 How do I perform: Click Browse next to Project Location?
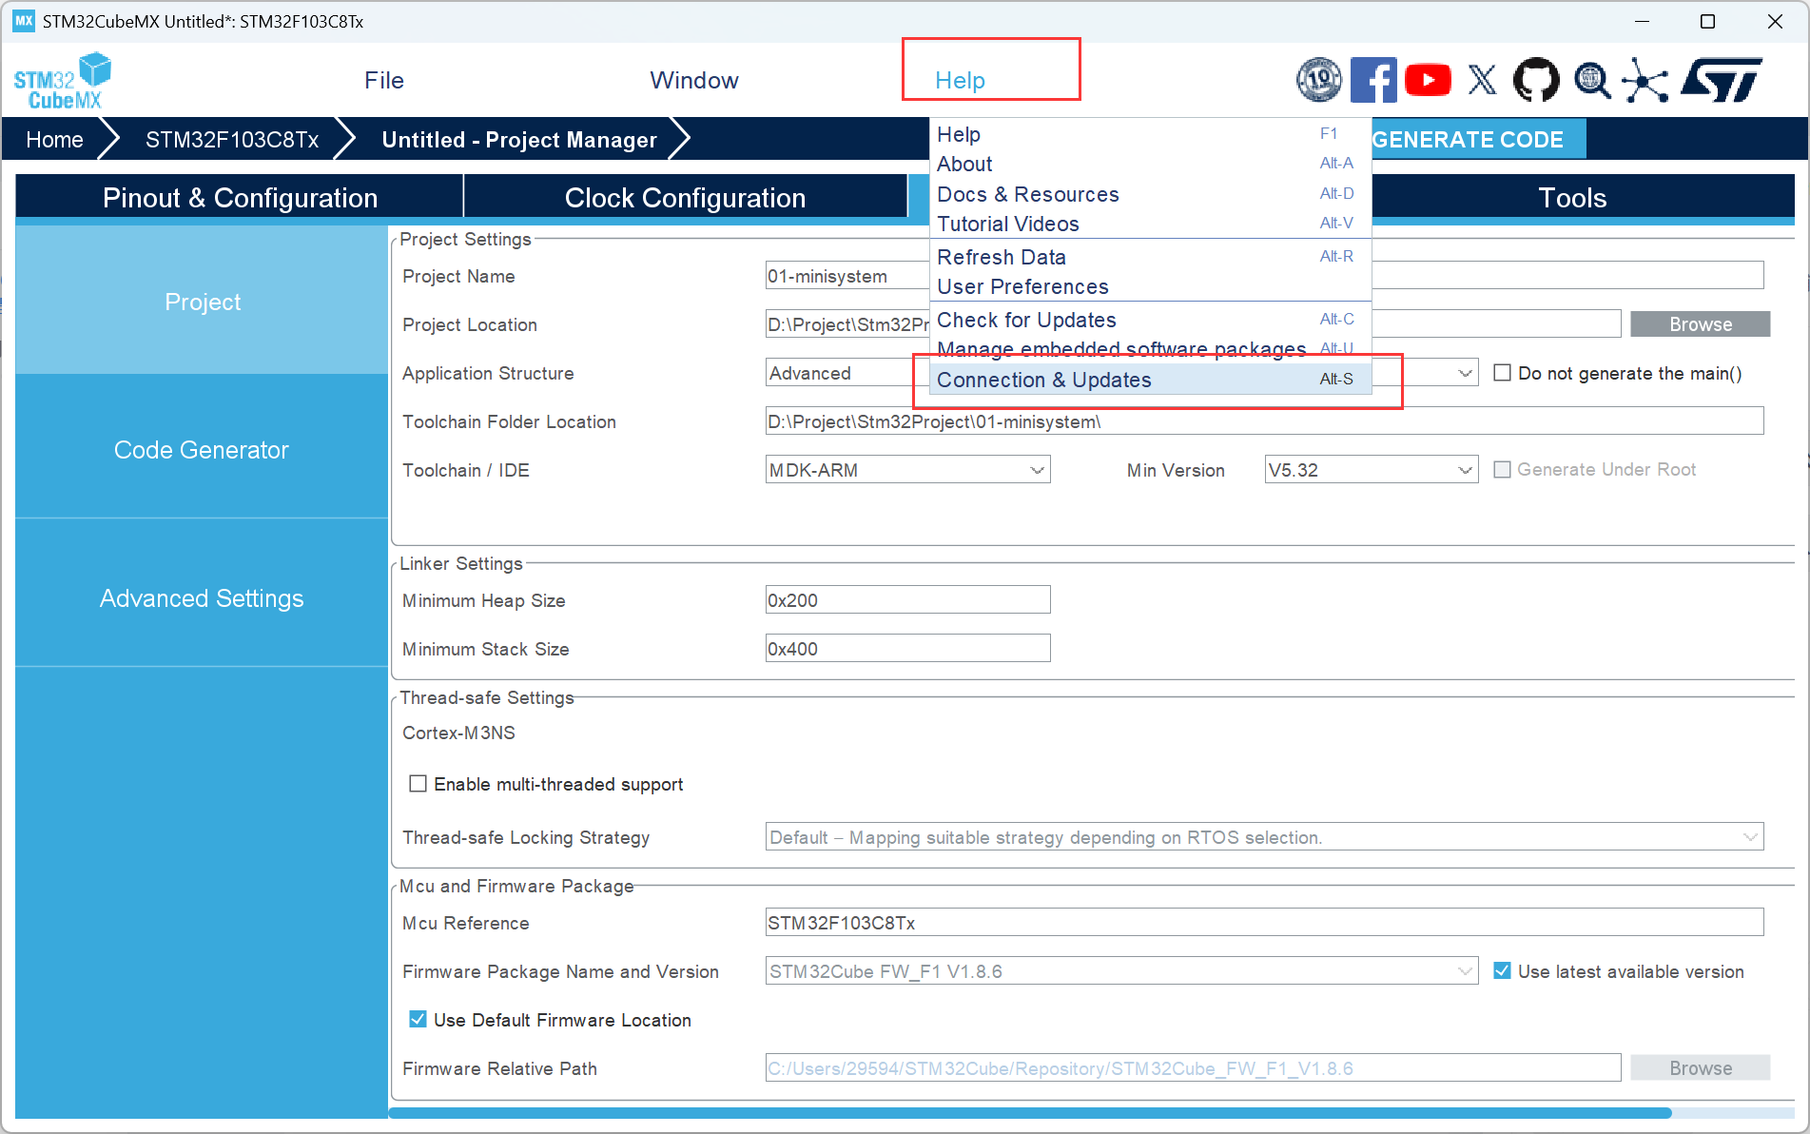[x=1701, y=324]
